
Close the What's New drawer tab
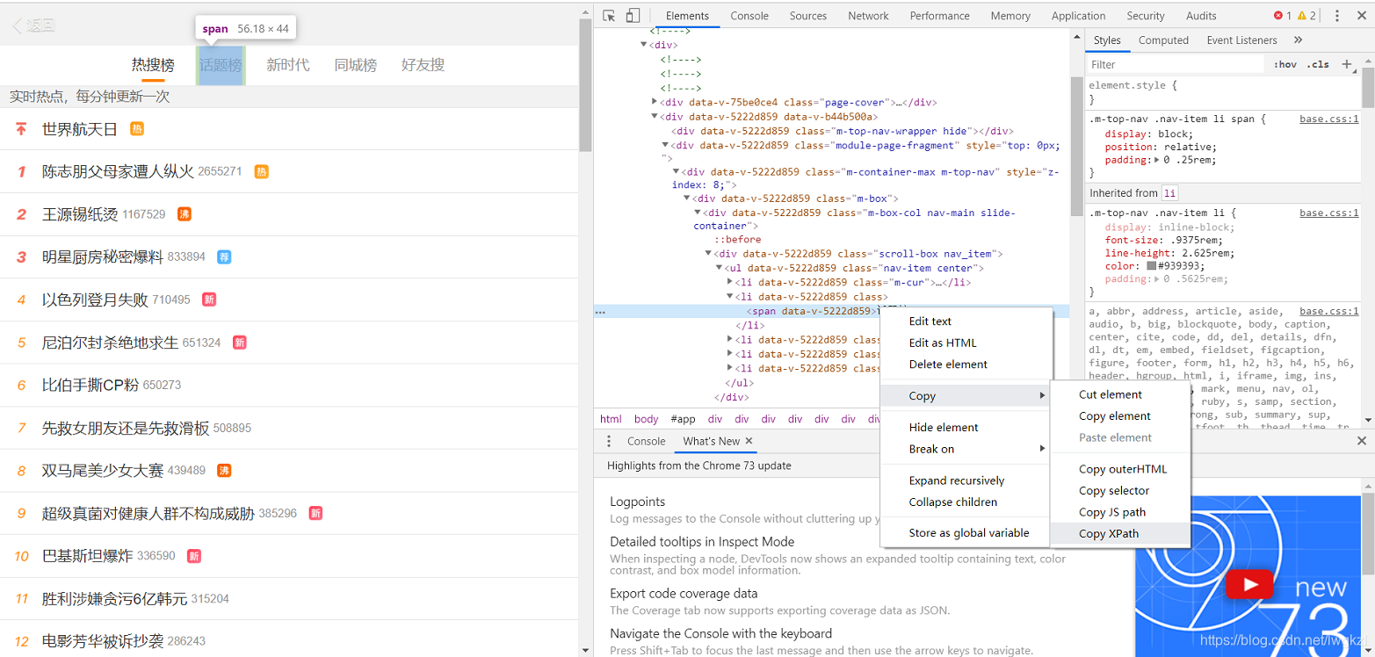click(749, 441)
